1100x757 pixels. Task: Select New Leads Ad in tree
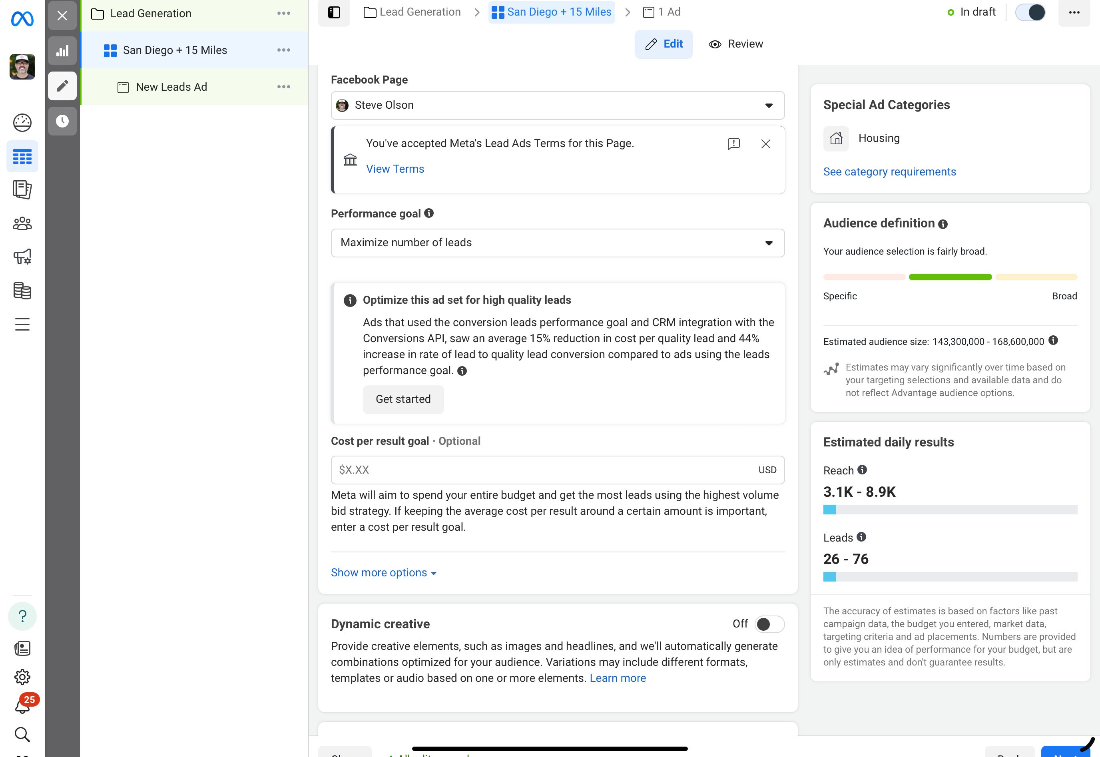(x=171, y=87)
